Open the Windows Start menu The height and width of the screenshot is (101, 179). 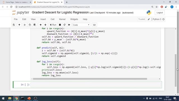(3, 98)
